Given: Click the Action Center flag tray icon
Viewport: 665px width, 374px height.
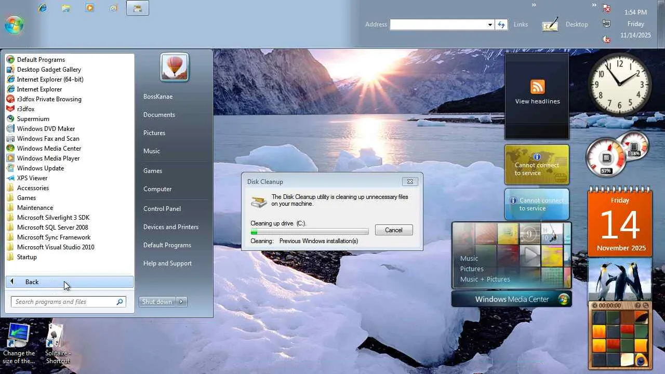Looking at the screenshot, I should tap(606, 8).
